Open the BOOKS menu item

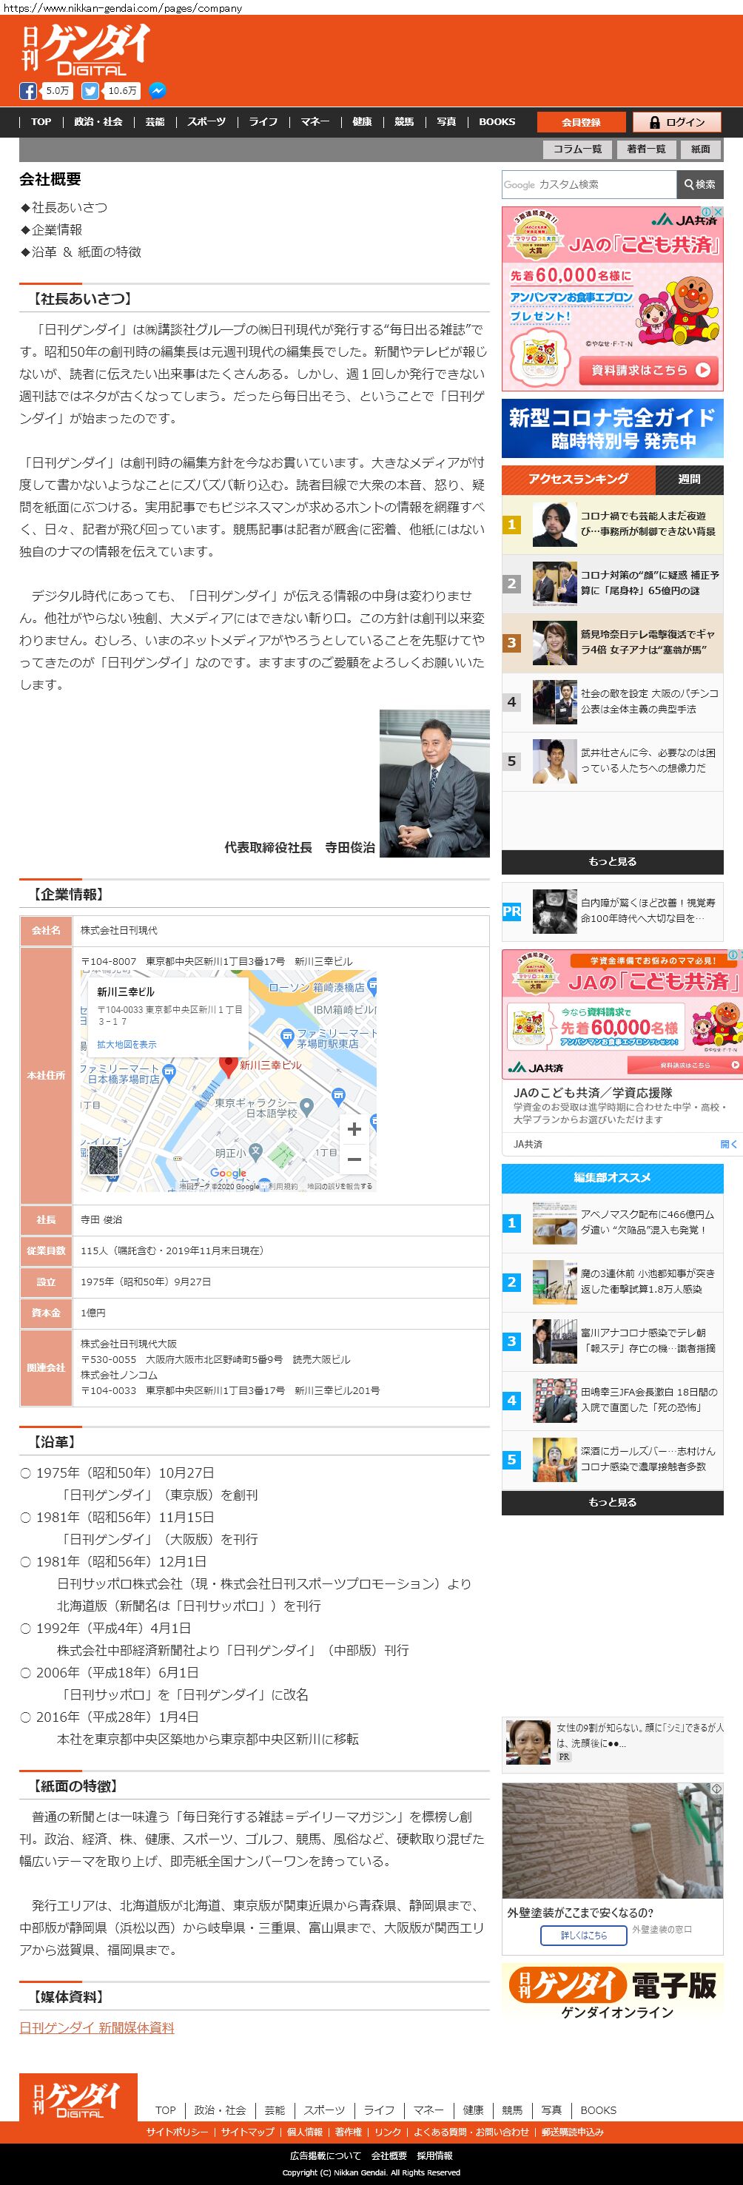[497, 122]
